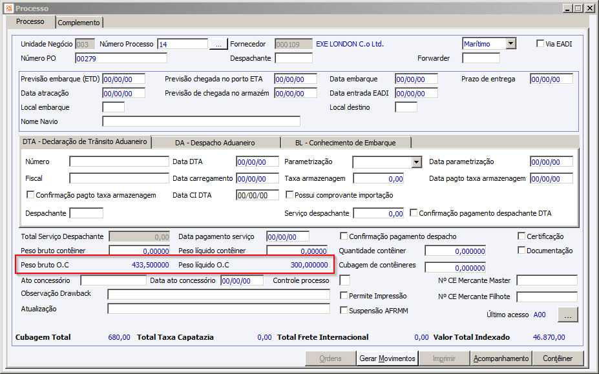This screenshot has width=599, height=374.
Task: Enable the Certificação checkbox
Action: (x=521, y=236)
